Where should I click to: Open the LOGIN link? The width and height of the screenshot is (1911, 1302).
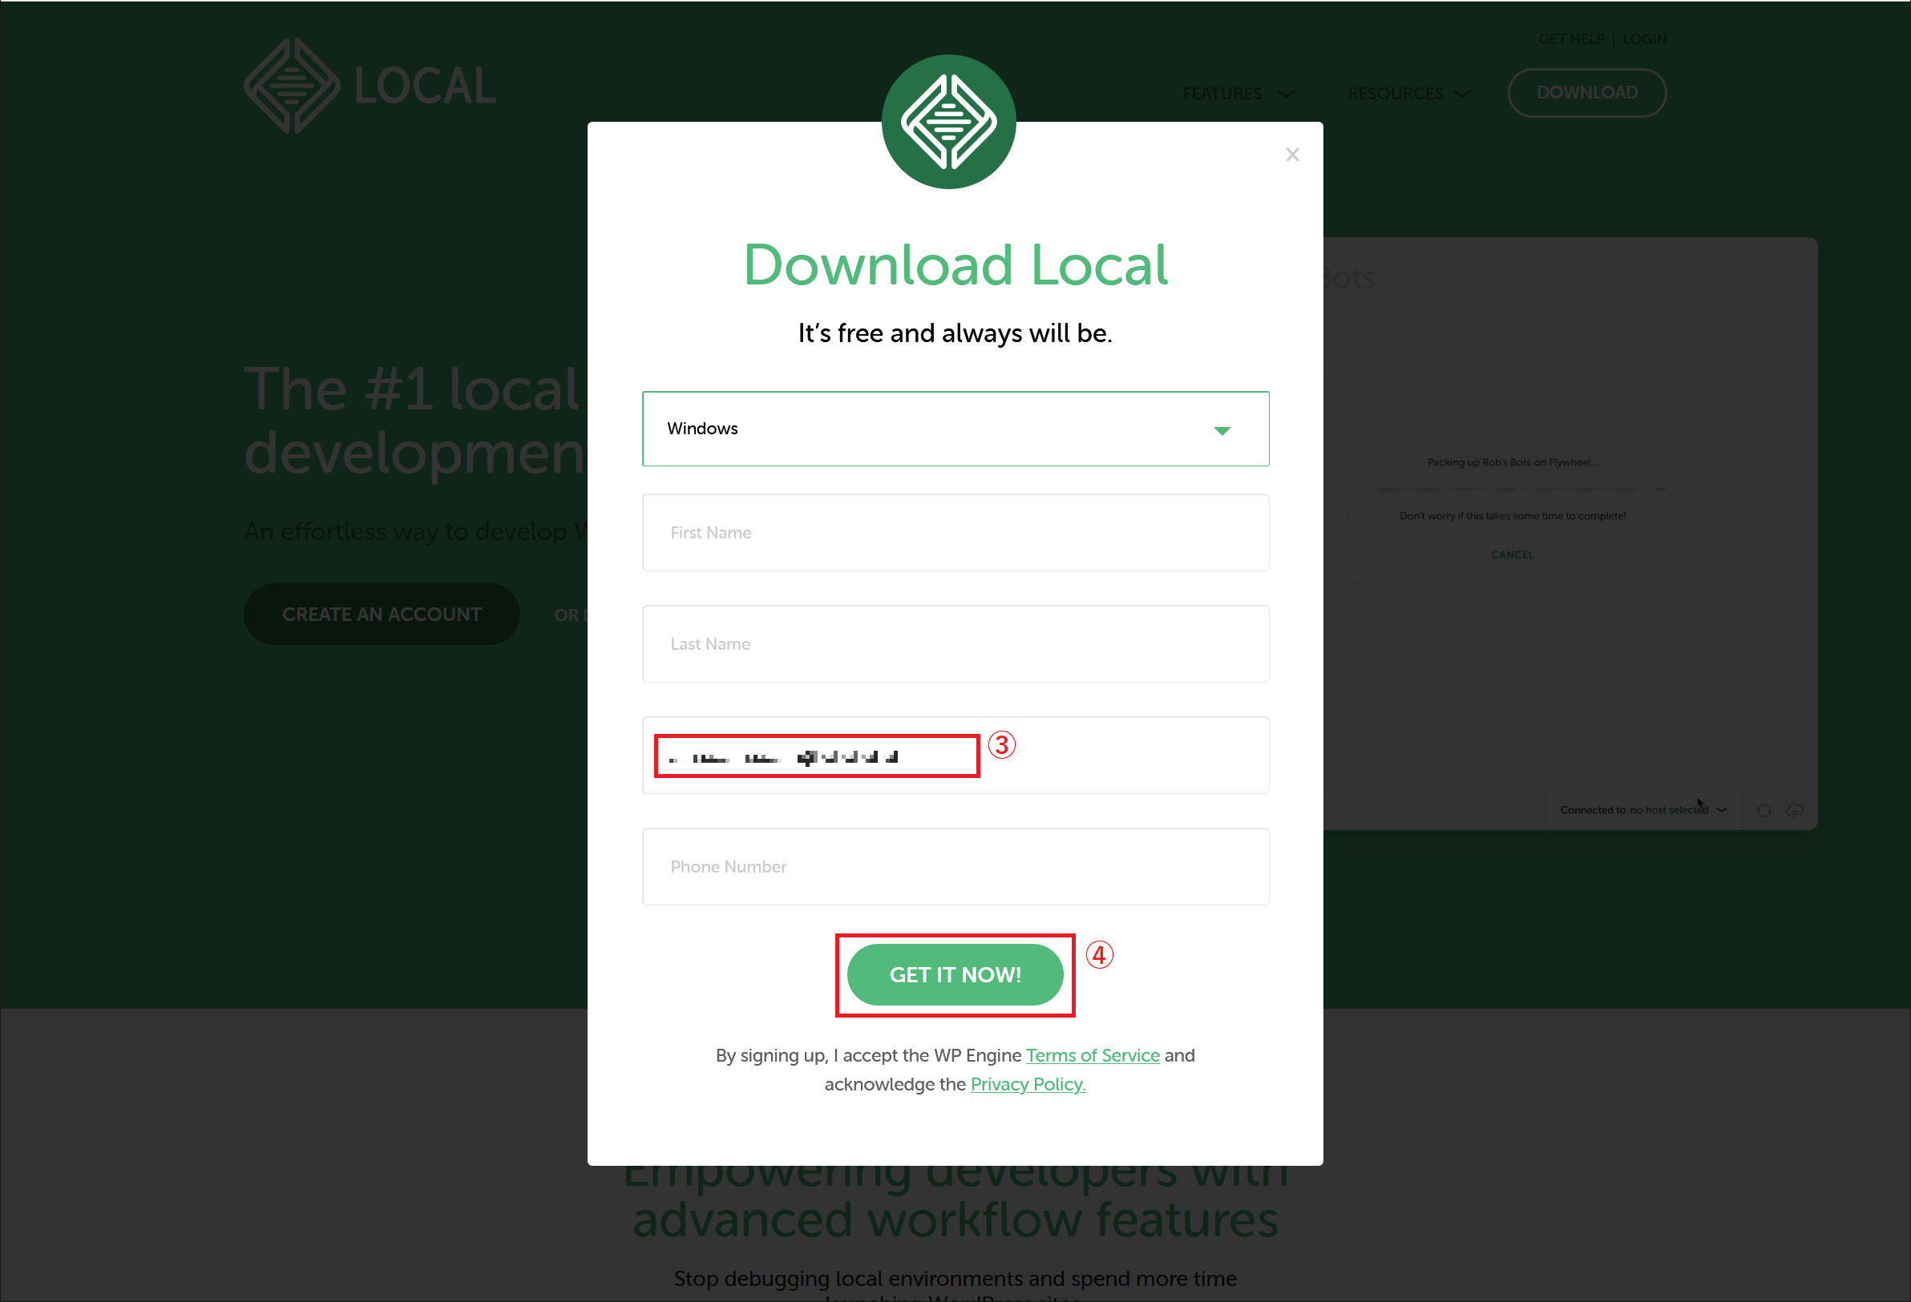[x=1645, y=38]
